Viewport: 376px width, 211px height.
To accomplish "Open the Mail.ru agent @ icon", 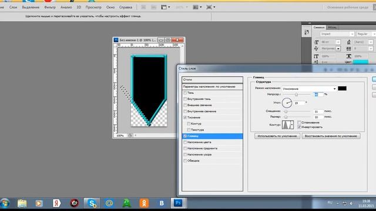I will tap(109, 203).
